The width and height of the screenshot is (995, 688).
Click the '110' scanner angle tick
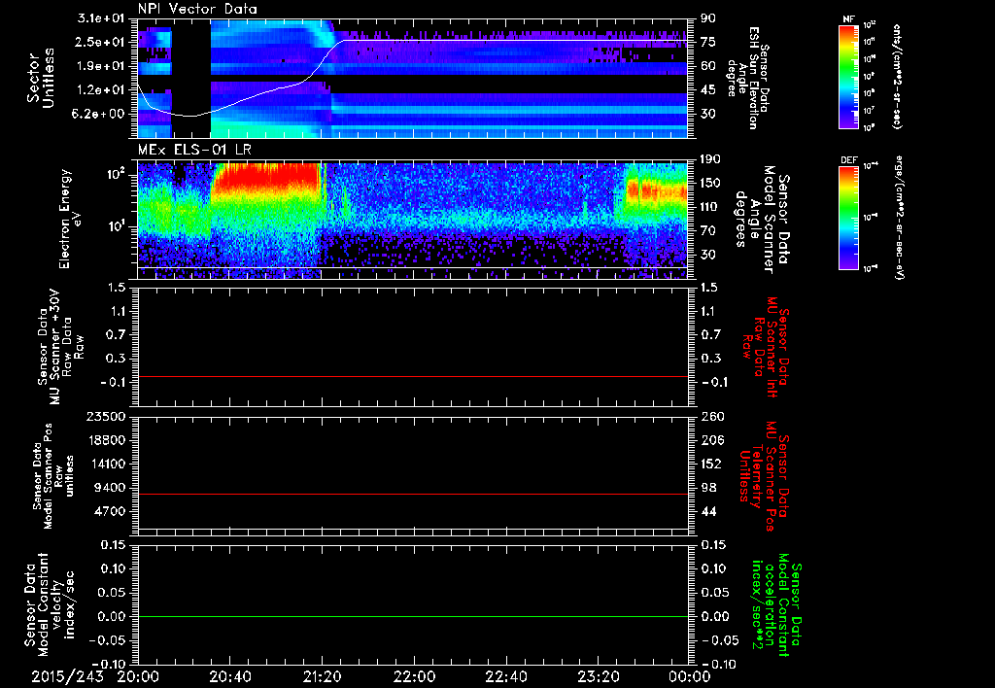[x=711, y=207]
